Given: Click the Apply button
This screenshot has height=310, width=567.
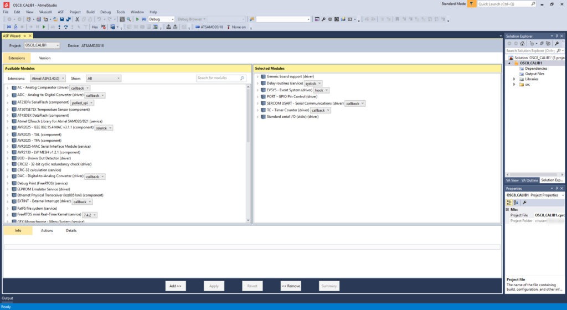Looking at the screenshot, I should 214,286.
